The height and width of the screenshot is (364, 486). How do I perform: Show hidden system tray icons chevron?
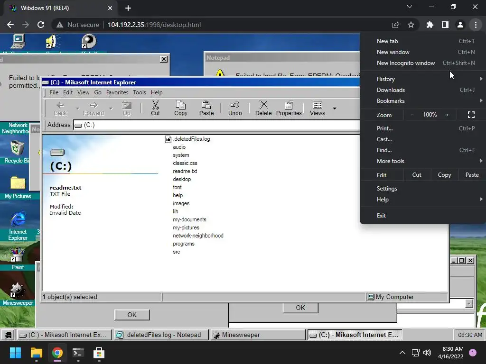(402, 353)
